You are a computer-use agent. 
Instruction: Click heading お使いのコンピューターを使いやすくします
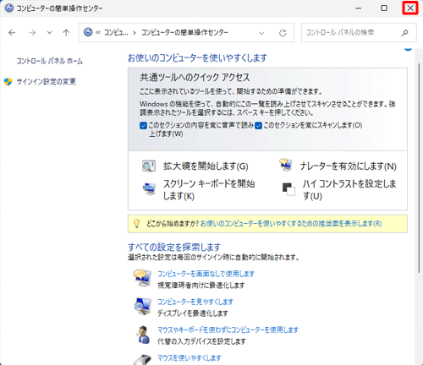tap(197, 58)
